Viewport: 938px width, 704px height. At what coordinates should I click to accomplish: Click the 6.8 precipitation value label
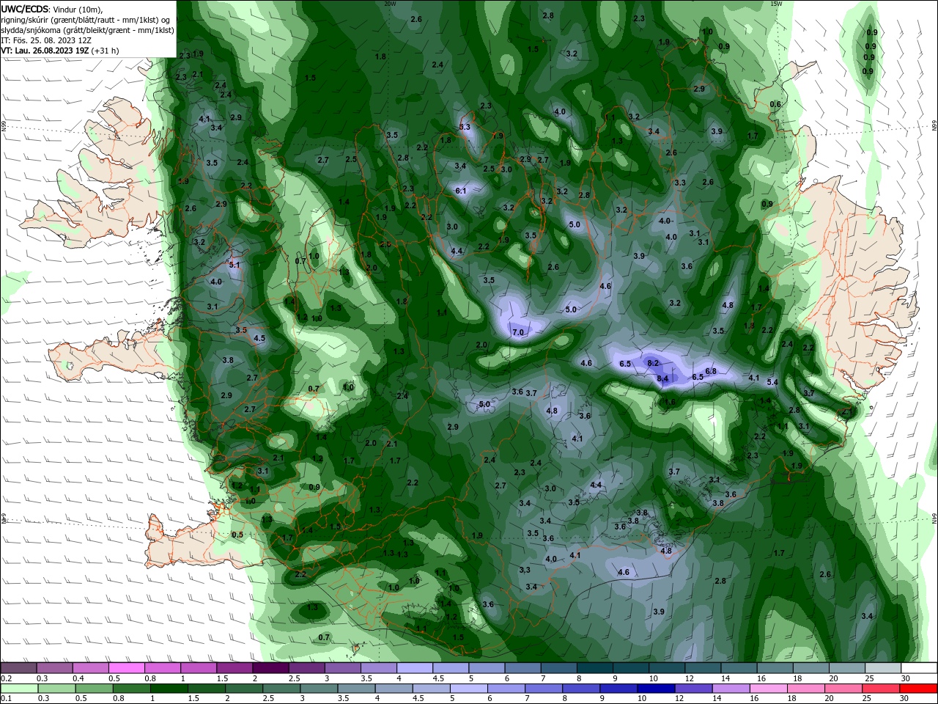coord(710,371)
